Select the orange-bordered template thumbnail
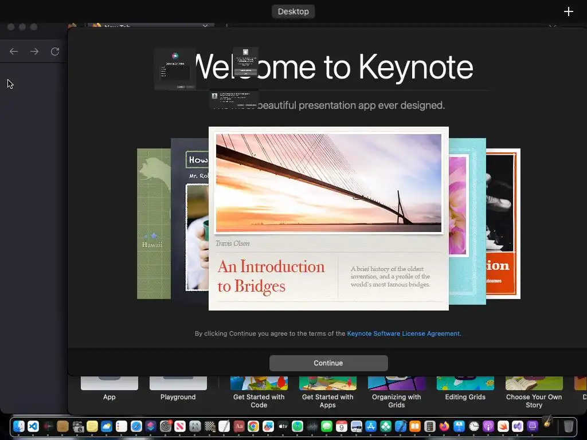Image resolution: width=587 pixels, height=440 pixels. tap(503, 224)
